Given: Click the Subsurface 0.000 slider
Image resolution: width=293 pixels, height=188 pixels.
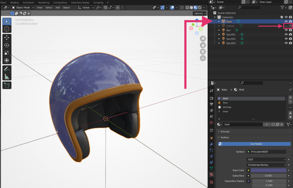Looking at the screenshot, I should [x=268, y=176].
